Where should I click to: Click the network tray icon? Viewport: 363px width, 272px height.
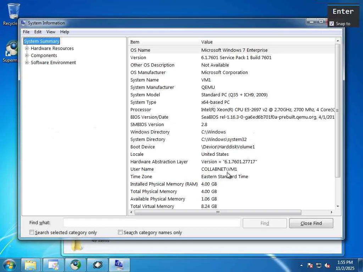(319, 265)
